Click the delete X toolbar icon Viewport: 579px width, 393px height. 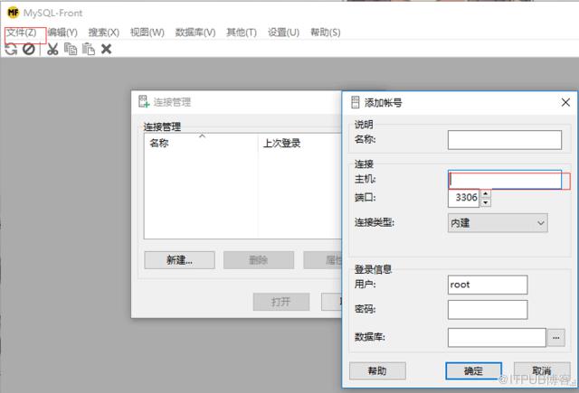107,49
